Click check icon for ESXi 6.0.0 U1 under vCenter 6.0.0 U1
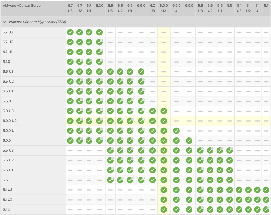The height and width of the screenshot is (215, 271). click(x=176, y=131)
